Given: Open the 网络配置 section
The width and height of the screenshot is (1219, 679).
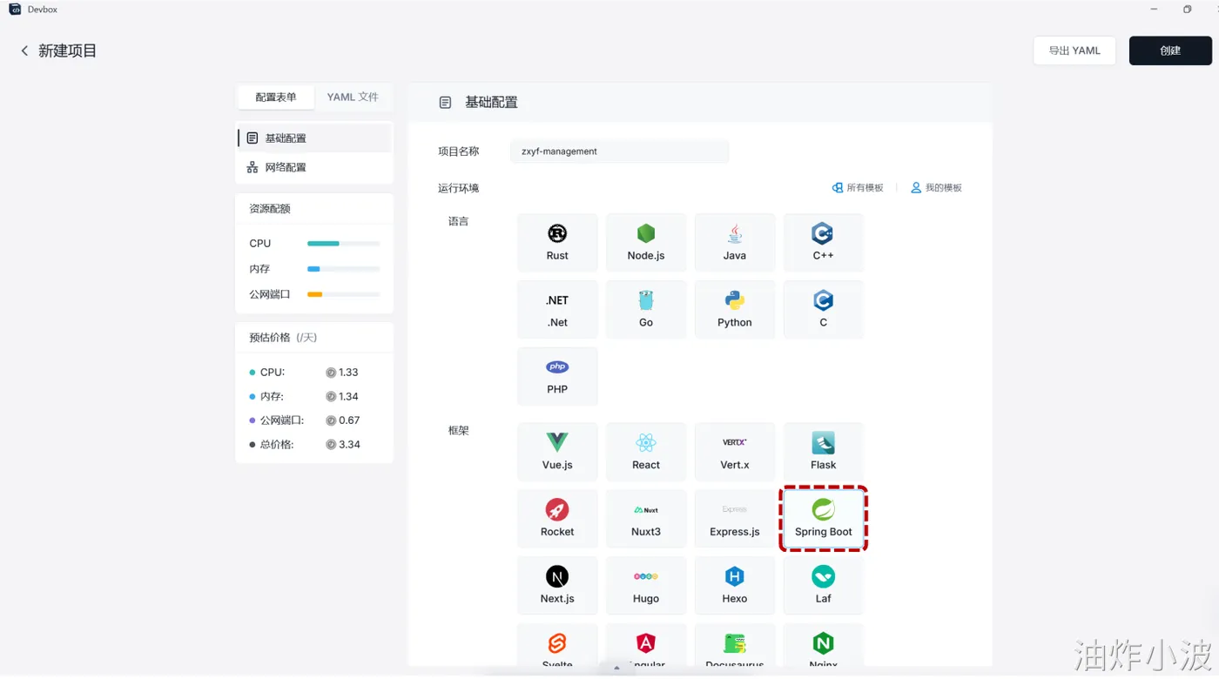Looking at the screenshot, I should pyautogui.click(x=314, y=167).
